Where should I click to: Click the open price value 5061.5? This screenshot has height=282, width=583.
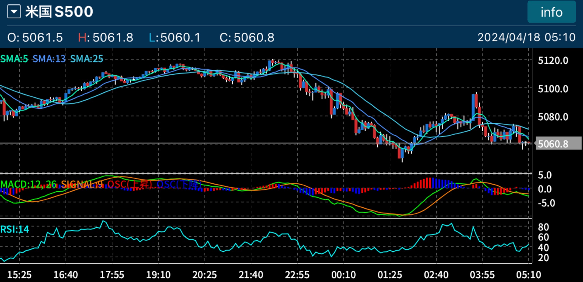(42, 38)
